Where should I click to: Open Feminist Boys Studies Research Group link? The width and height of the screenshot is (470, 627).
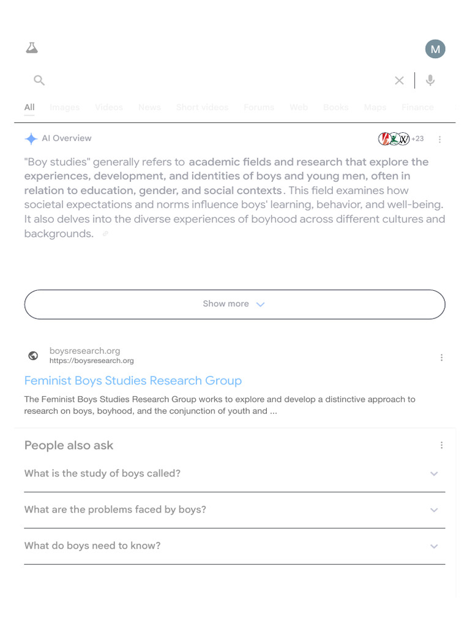coord(133,380)
